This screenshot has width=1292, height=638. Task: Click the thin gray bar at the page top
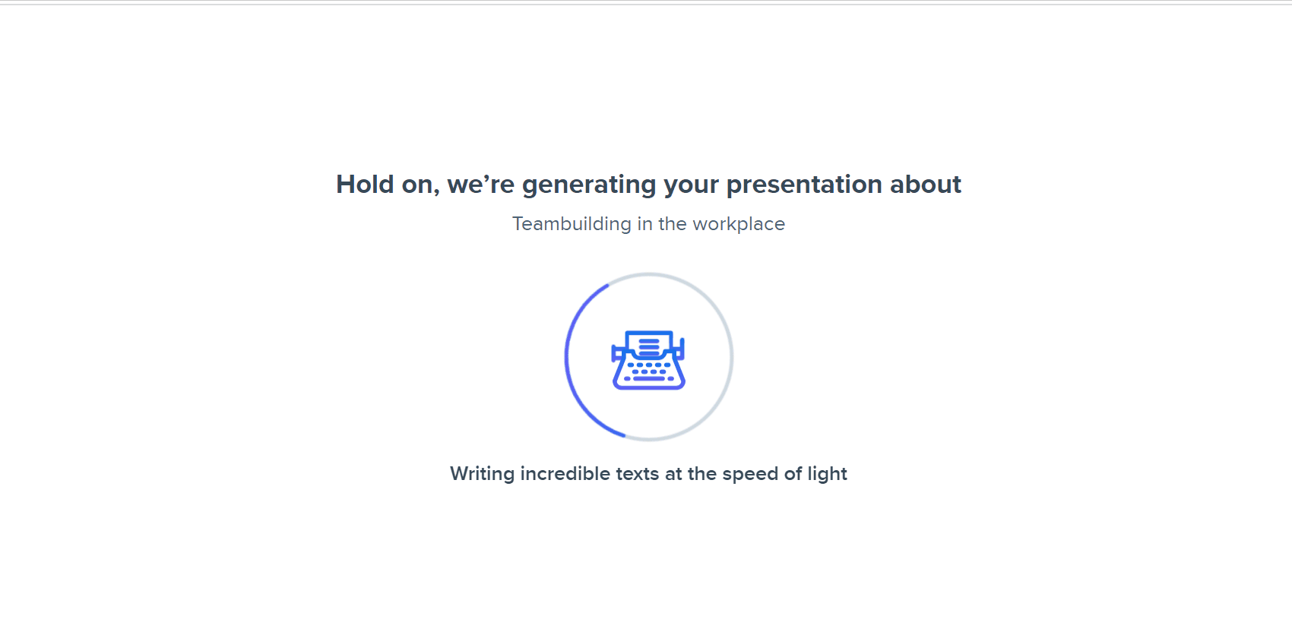(646, 4)
